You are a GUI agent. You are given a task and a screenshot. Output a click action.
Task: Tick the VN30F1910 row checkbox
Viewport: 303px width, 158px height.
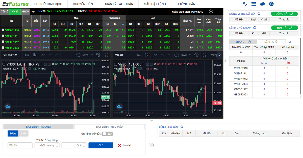coord(3,30)
